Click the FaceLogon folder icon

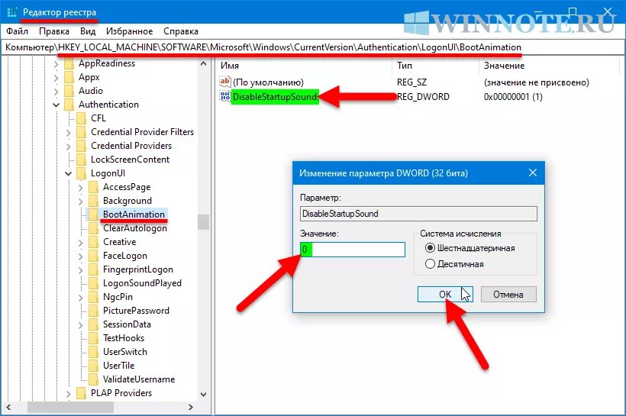click(93, 256)
